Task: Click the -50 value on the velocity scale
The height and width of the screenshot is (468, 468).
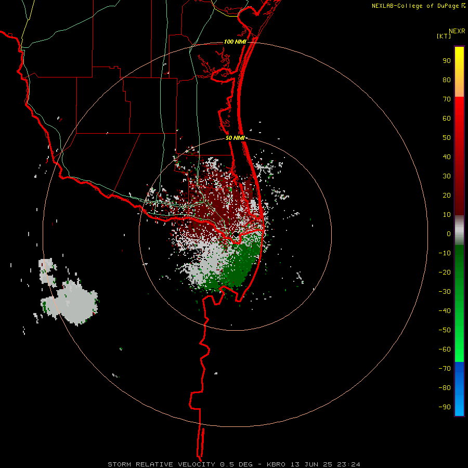Action: click(x=445, y=330)
